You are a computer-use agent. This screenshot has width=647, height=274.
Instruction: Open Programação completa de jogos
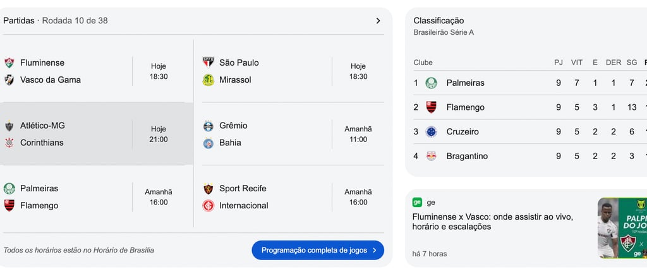(318, 250)
